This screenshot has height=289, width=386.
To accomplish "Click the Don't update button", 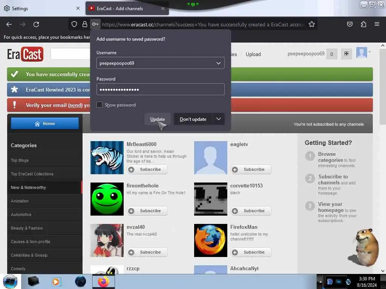I will click(x=193, y=119).
